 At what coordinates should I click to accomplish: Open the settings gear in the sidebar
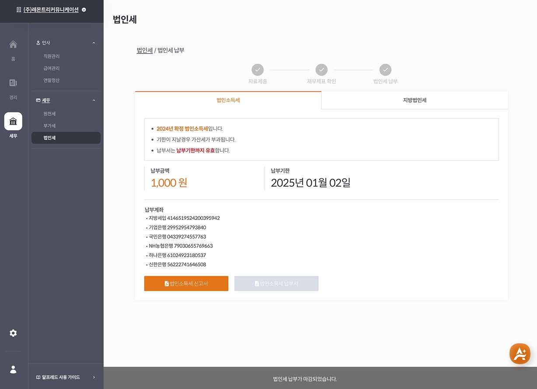coord(13,333)
